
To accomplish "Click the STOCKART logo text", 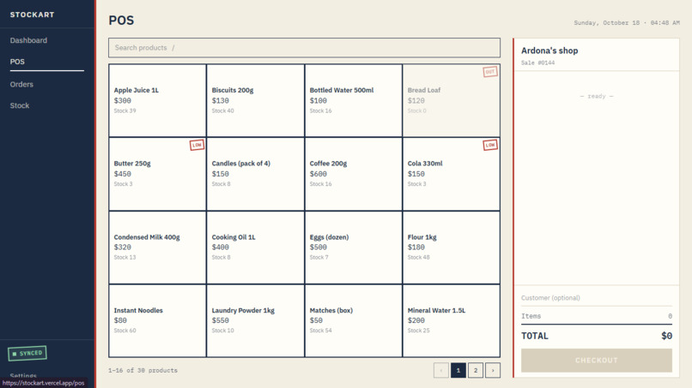I will click(x=33, y=15).
